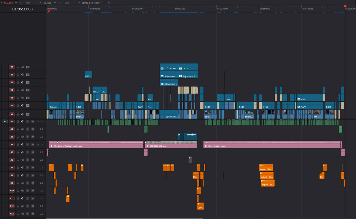Select the CRT 2 clip on V7
The image size is (356, 219).
click(x=188, y=67)
